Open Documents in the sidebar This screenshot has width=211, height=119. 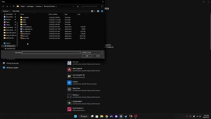[9, 17]
